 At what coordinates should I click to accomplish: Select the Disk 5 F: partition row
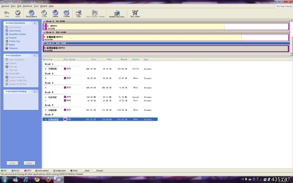click(100, 110)
